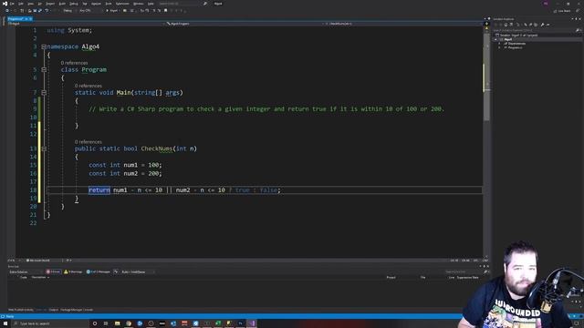Open the Build + IntelliSense dropdown
The width and height of the screenshot is (584, 328).
(x=138, y=272)
